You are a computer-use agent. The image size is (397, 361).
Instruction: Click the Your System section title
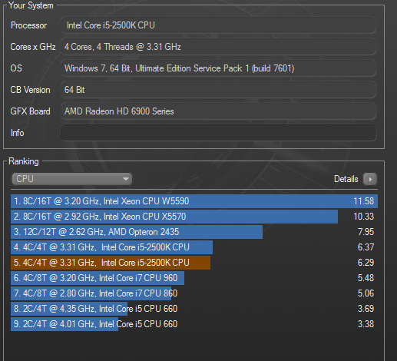coord(31,5)
